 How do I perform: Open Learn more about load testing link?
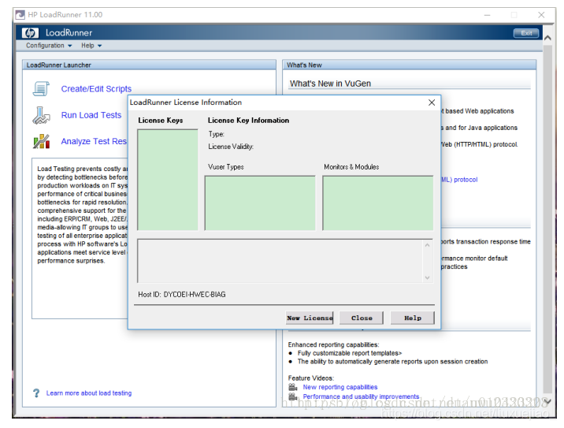click(x=89, y=393)
